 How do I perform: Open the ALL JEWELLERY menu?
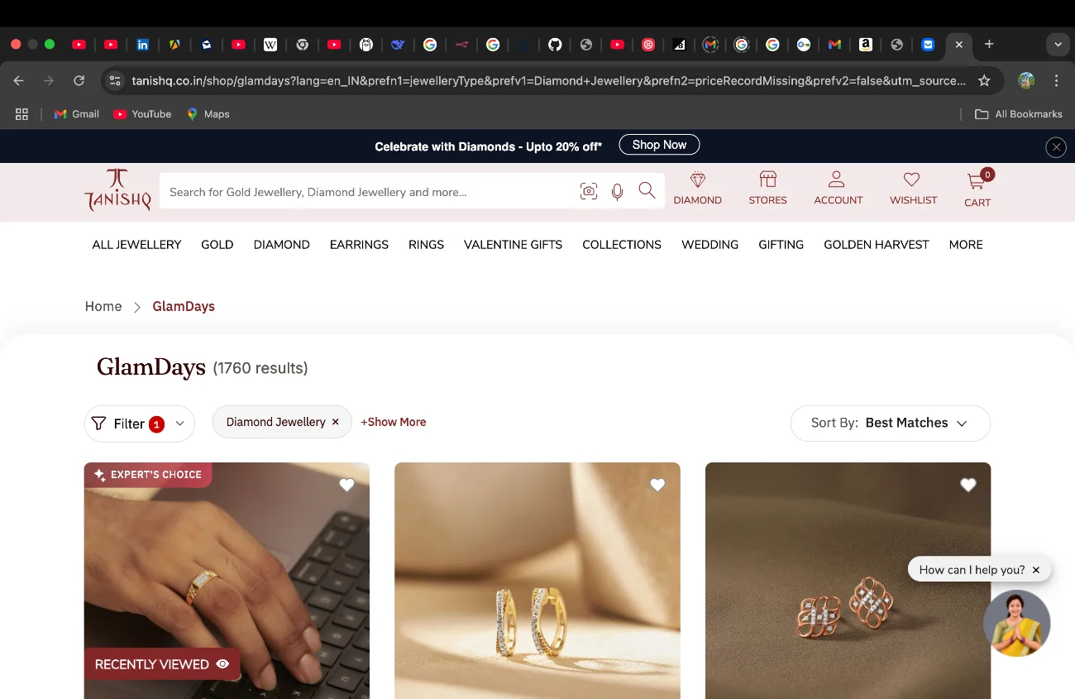pos(136,245)
